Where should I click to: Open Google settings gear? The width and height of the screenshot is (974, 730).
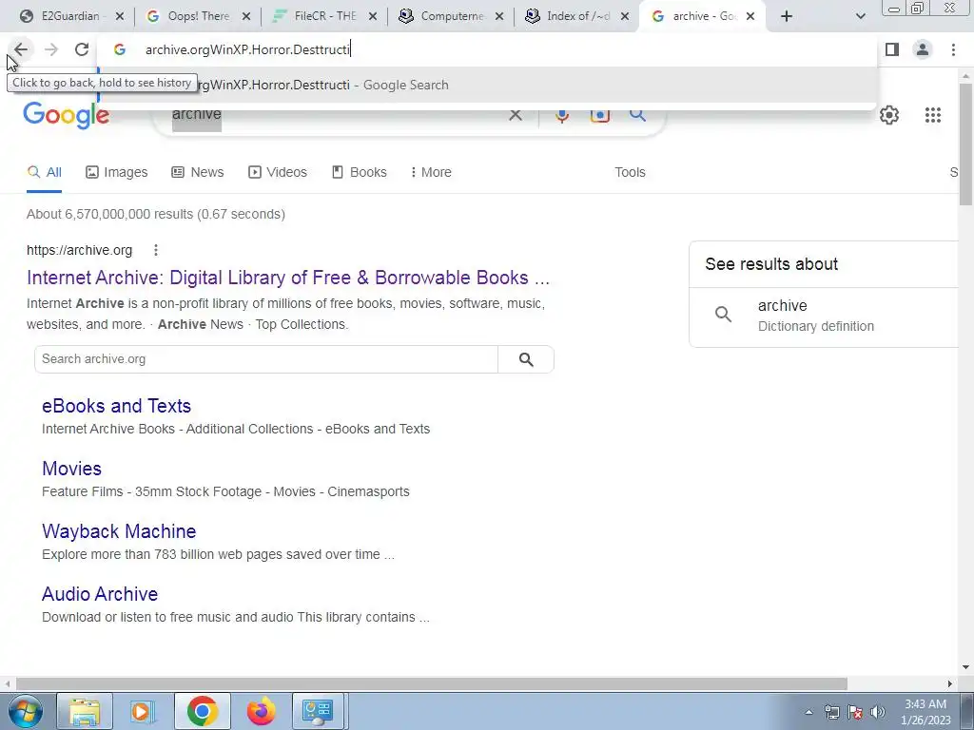pyautogui.click(x=889, y=115)
